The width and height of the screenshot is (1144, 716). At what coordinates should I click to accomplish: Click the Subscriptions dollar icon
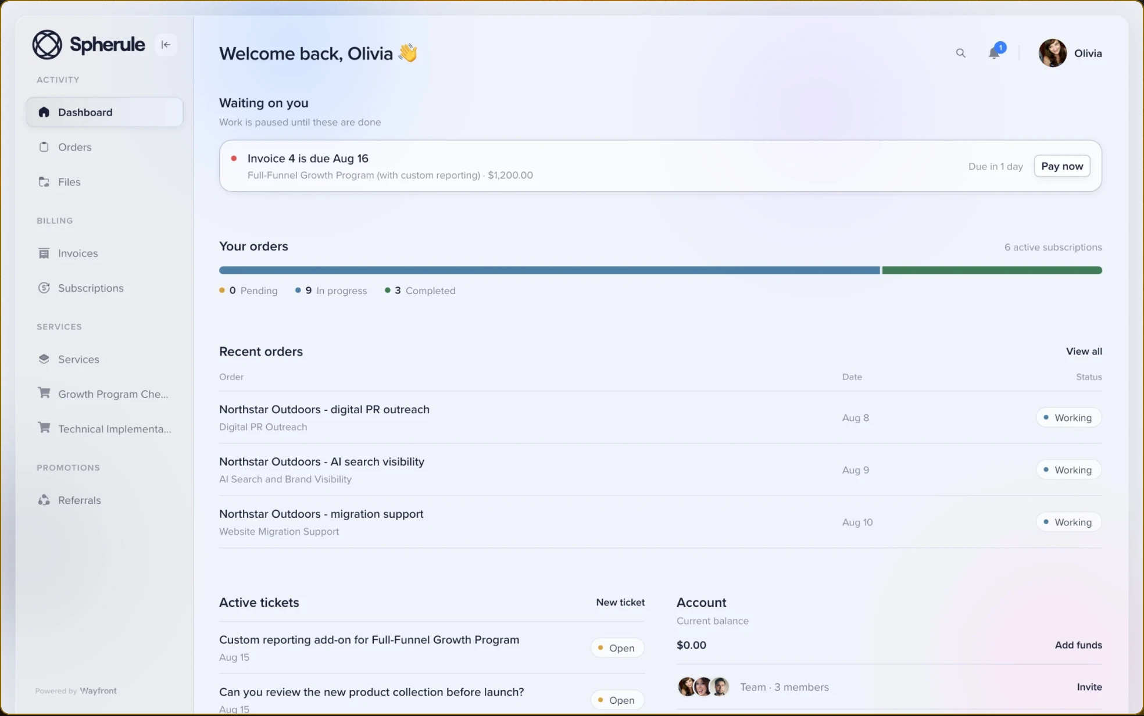[x=44, y=288]
